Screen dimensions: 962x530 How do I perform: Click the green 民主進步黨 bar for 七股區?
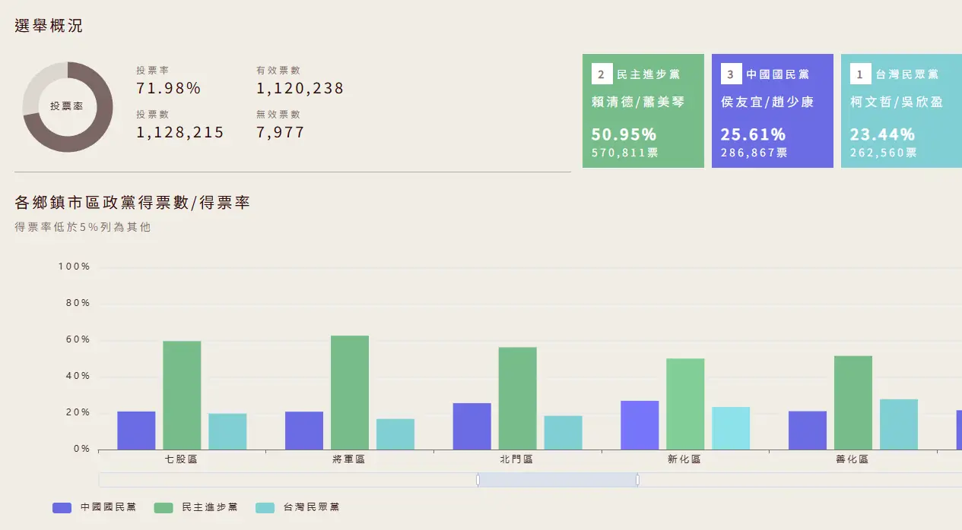pyautogui.click(x=182, y=395)
